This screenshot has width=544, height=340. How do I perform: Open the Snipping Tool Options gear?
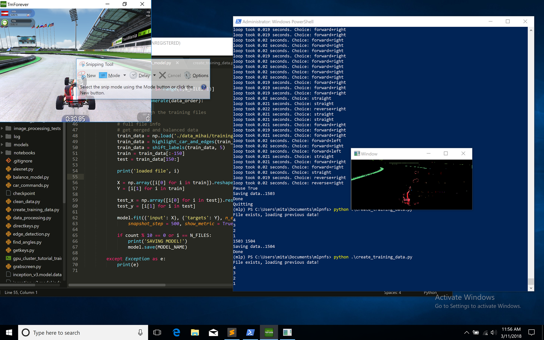(188, 75)
